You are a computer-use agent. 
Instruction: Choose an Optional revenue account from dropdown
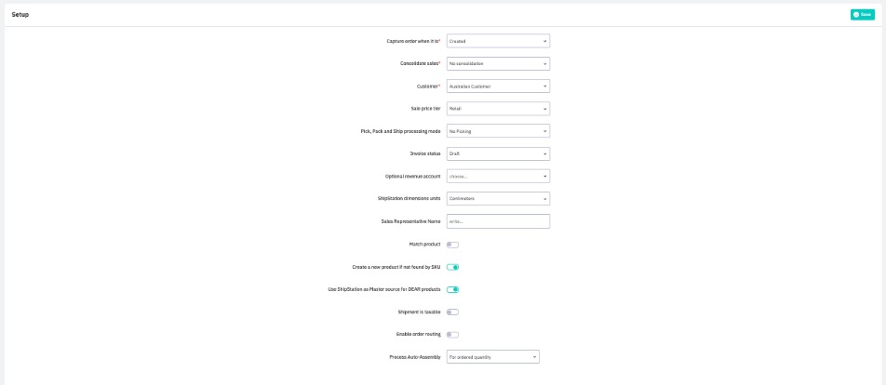pyautogui.click(x=498, y=176)
